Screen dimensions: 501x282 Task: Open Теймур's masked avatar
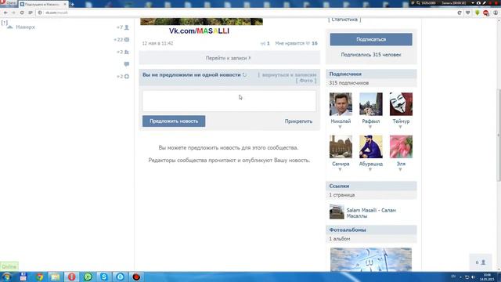[x=401, y=104]
